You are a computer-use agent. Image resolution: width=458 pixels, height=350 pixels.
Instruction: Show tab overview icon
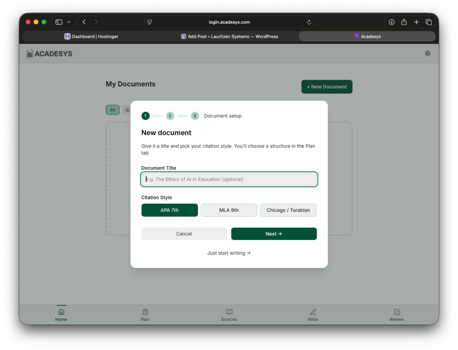(x=429, y=22)
